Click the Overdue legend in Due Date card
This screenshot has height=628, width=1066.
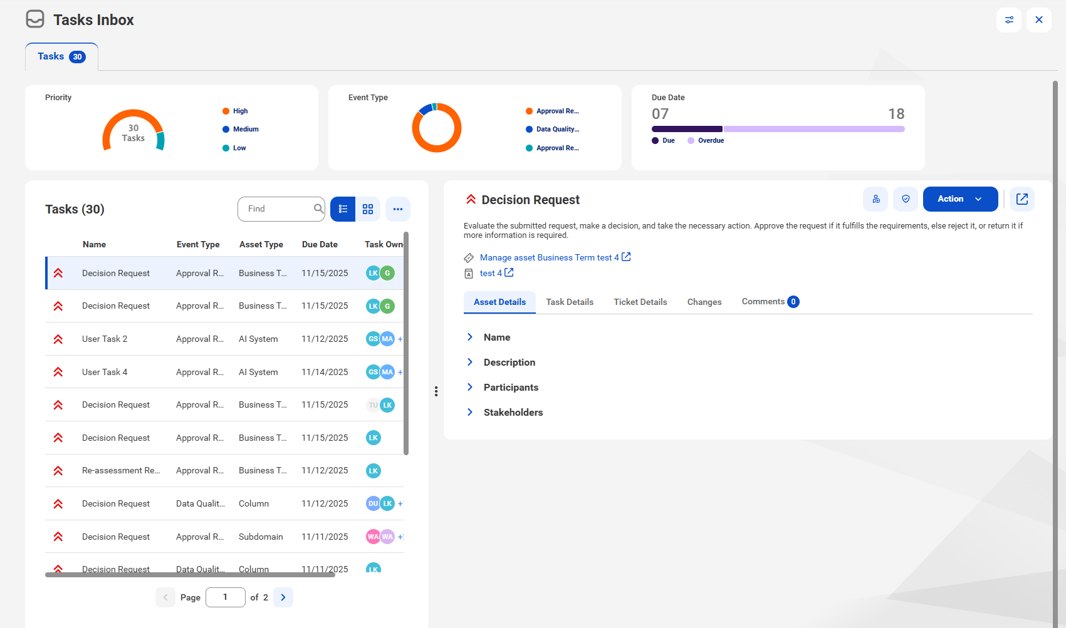click(706, 140)
